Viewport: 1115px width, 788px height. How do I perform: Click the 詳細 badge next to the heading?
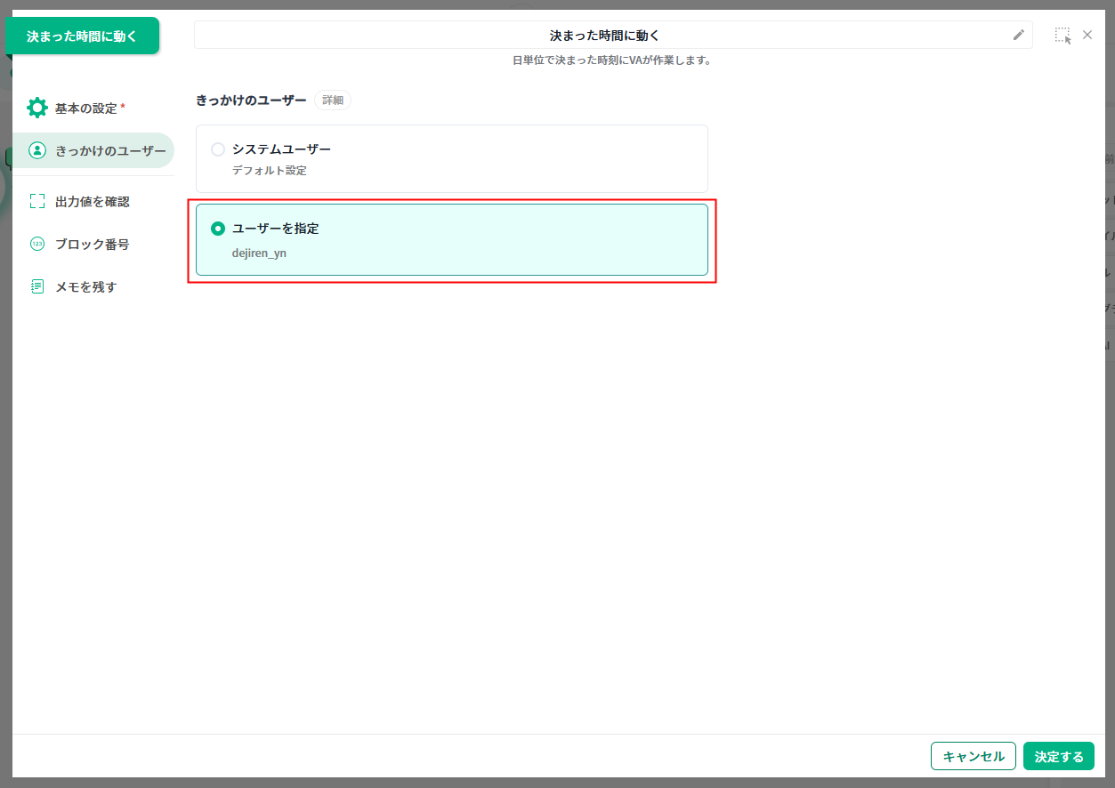coord(333,101)
